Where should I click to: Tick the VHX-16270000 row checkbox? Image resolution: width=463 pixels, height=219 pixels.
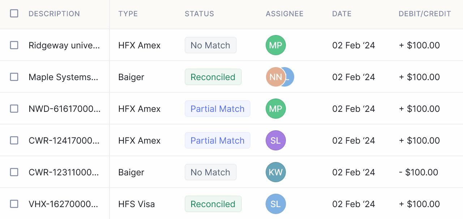pos(14,204)
